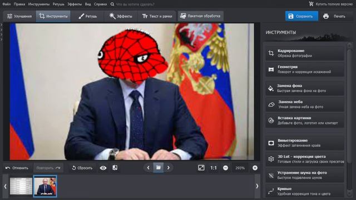356x200 pixels.
Task: Click the Сбросить reset button
Action: [x=82, y=168]
